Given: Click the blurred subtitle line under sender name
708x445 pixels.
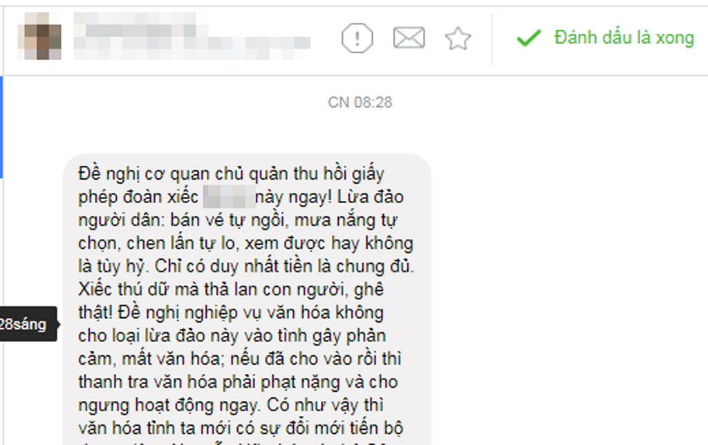Looking at the screenshot, I should click(x=192, y=48).
